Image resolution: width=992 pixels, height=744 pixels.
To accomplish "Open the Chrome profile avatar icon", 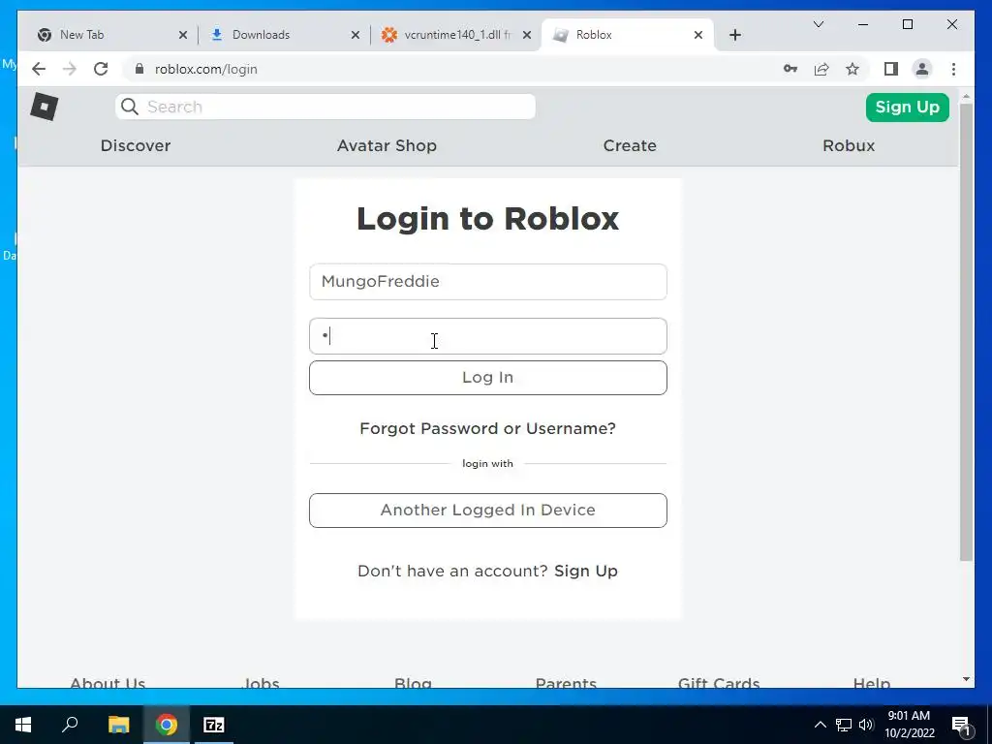I will click(922, 69).
